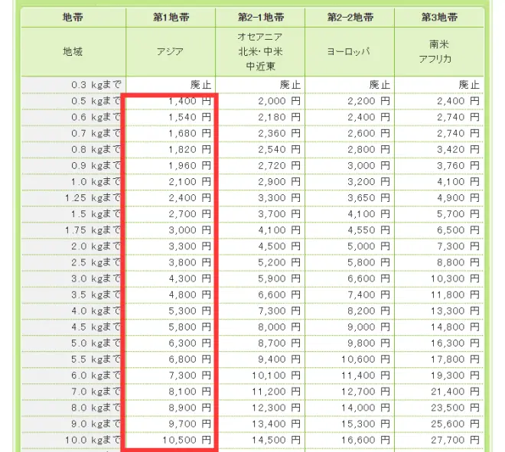The width and height of the screenshot is (505, 452).
Task: Click 廃止 in the 第1地帯 column
Action: (201, 85)
